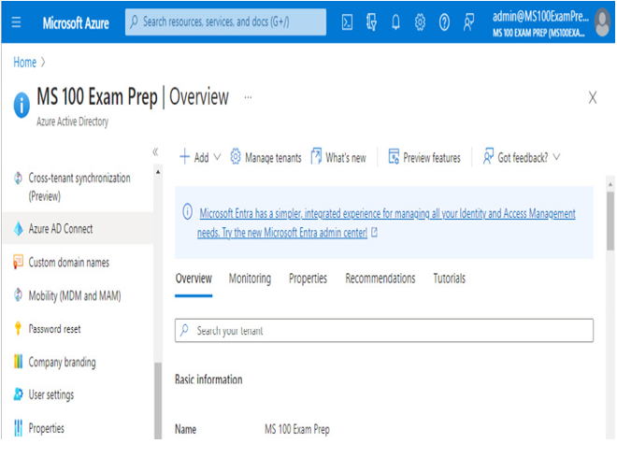617x458 pixels.
Task: Click the What's new button
Action: tap(338, 157)
